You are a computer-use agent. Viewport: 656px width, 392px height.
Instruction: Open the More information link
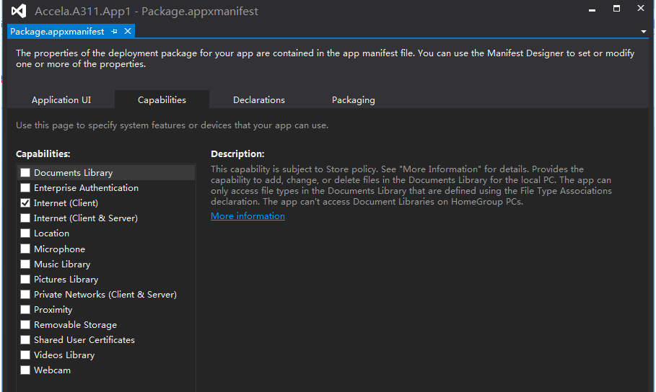(x=248, y=216)
